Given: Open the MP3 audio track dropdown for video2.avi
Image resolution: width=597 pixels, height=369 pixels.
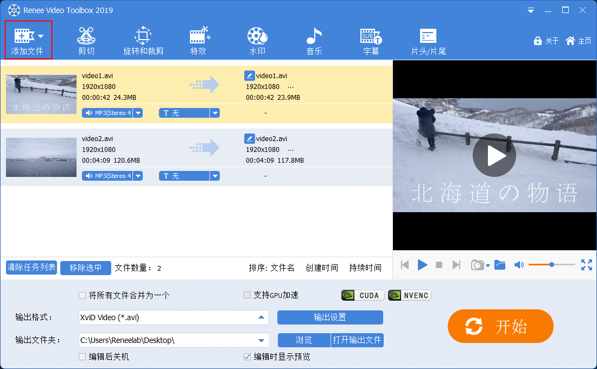Looking at the screenshot, I should [138, 176].
